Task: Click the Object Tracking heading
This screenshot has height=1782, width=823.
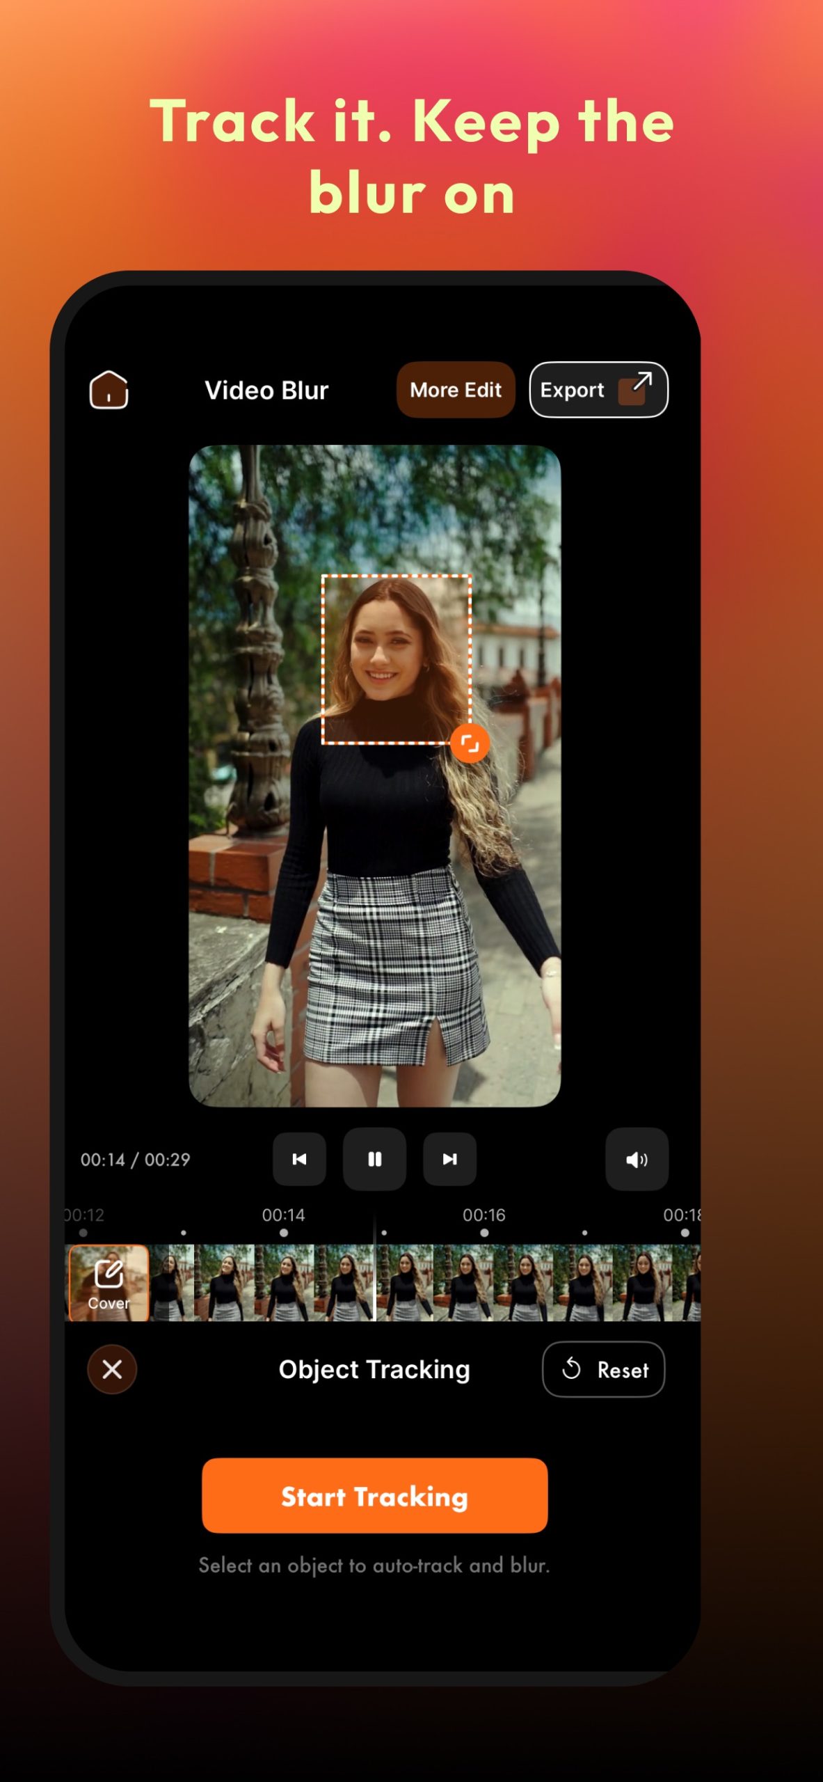Action: [374, 1369]
